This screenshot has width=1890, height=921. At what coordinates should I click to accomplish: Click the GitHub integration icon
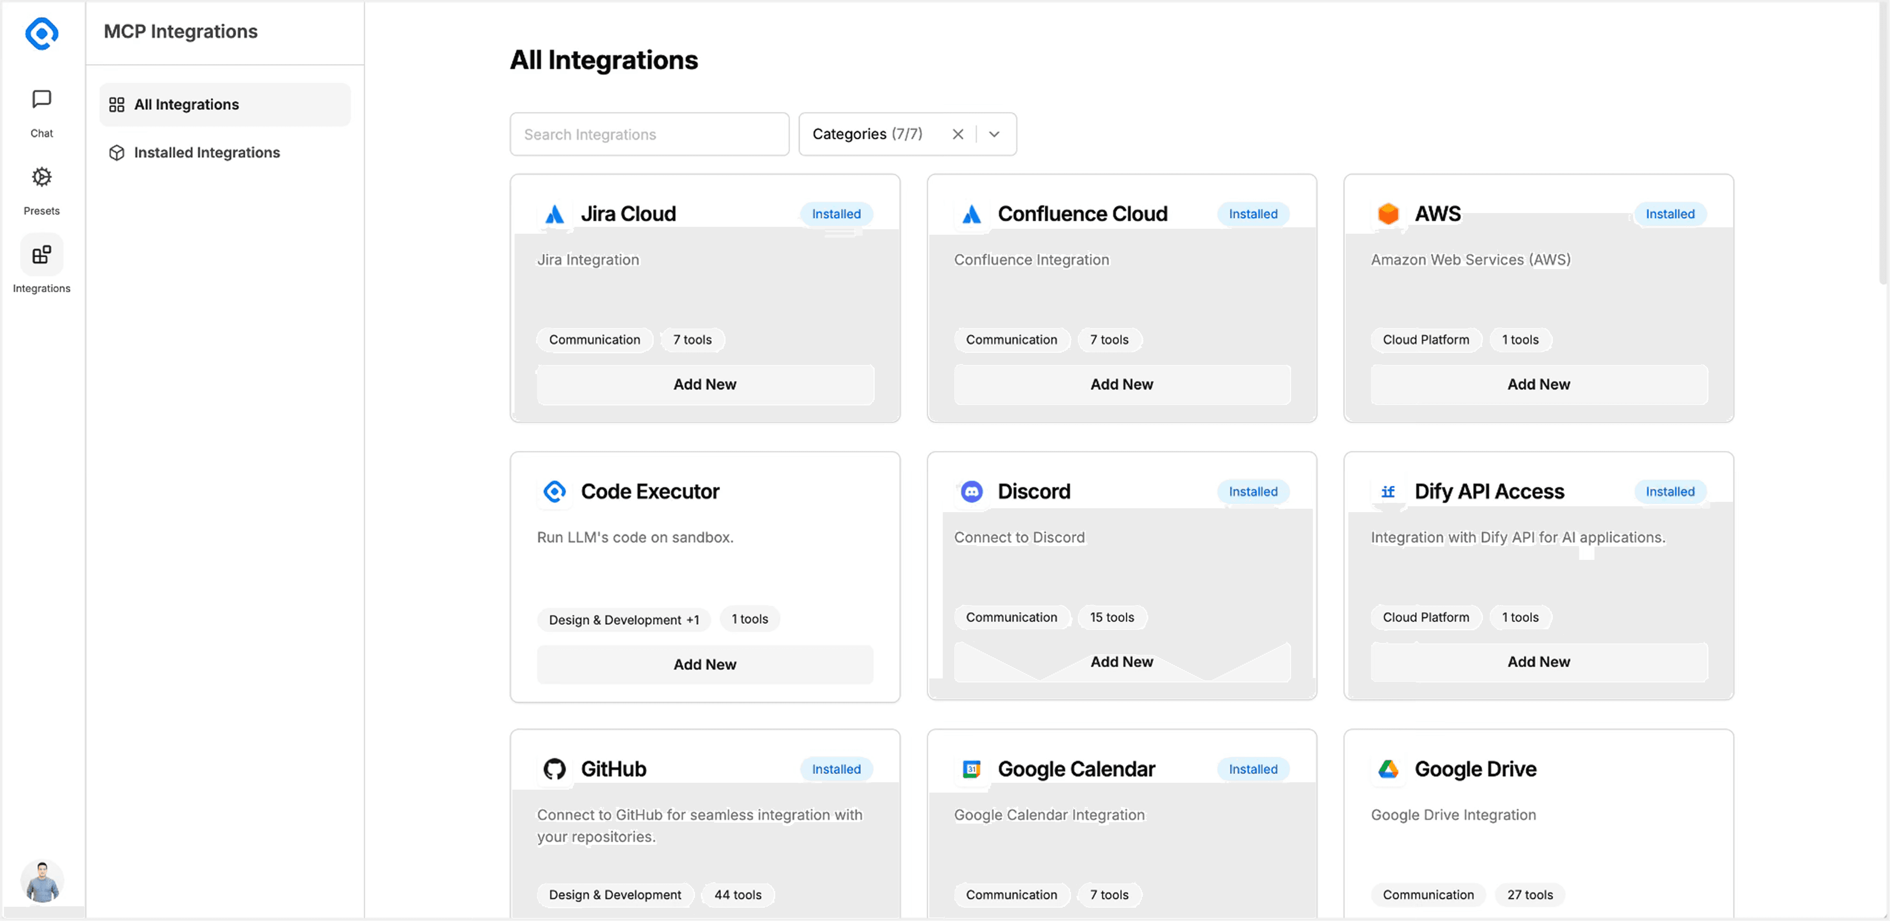555,769
